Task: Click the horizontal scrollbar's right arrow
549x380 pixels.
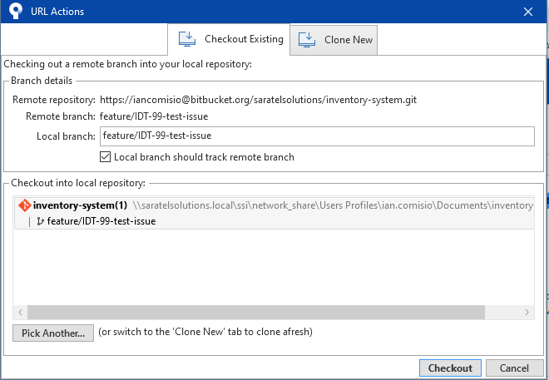Action: [x=527, y=312]
